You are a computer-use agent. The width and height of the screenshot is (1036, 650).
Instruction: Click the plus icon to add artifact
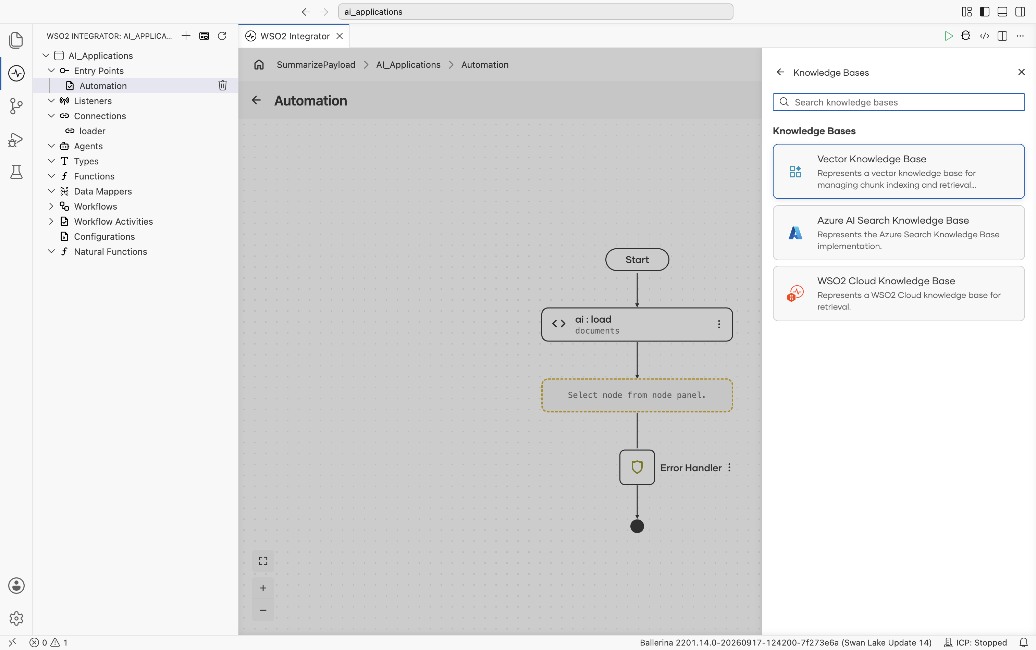[x=186, y=36]
